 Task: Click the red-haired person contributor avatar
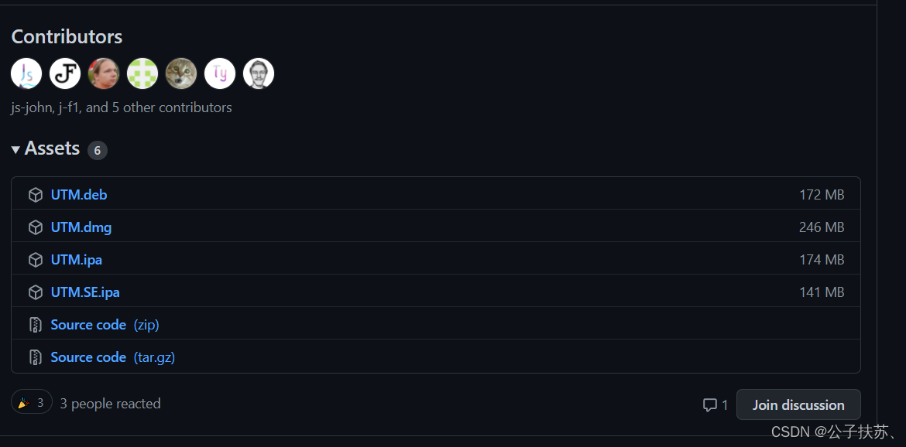click(104, 73)
